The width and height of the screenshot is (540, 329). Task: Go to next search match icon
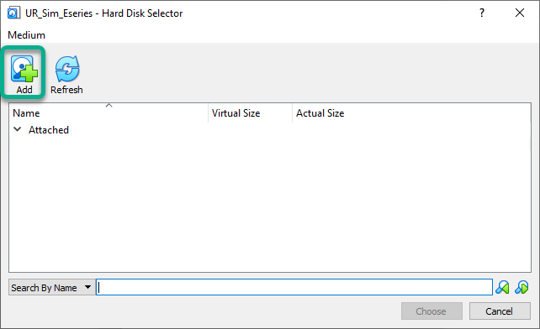click(x=521, y=287)
